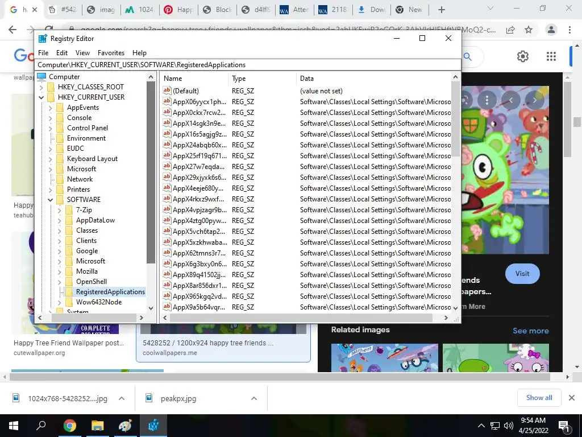Click the (Default) value string icon
The image size is (582, 437).
(167, 90)
